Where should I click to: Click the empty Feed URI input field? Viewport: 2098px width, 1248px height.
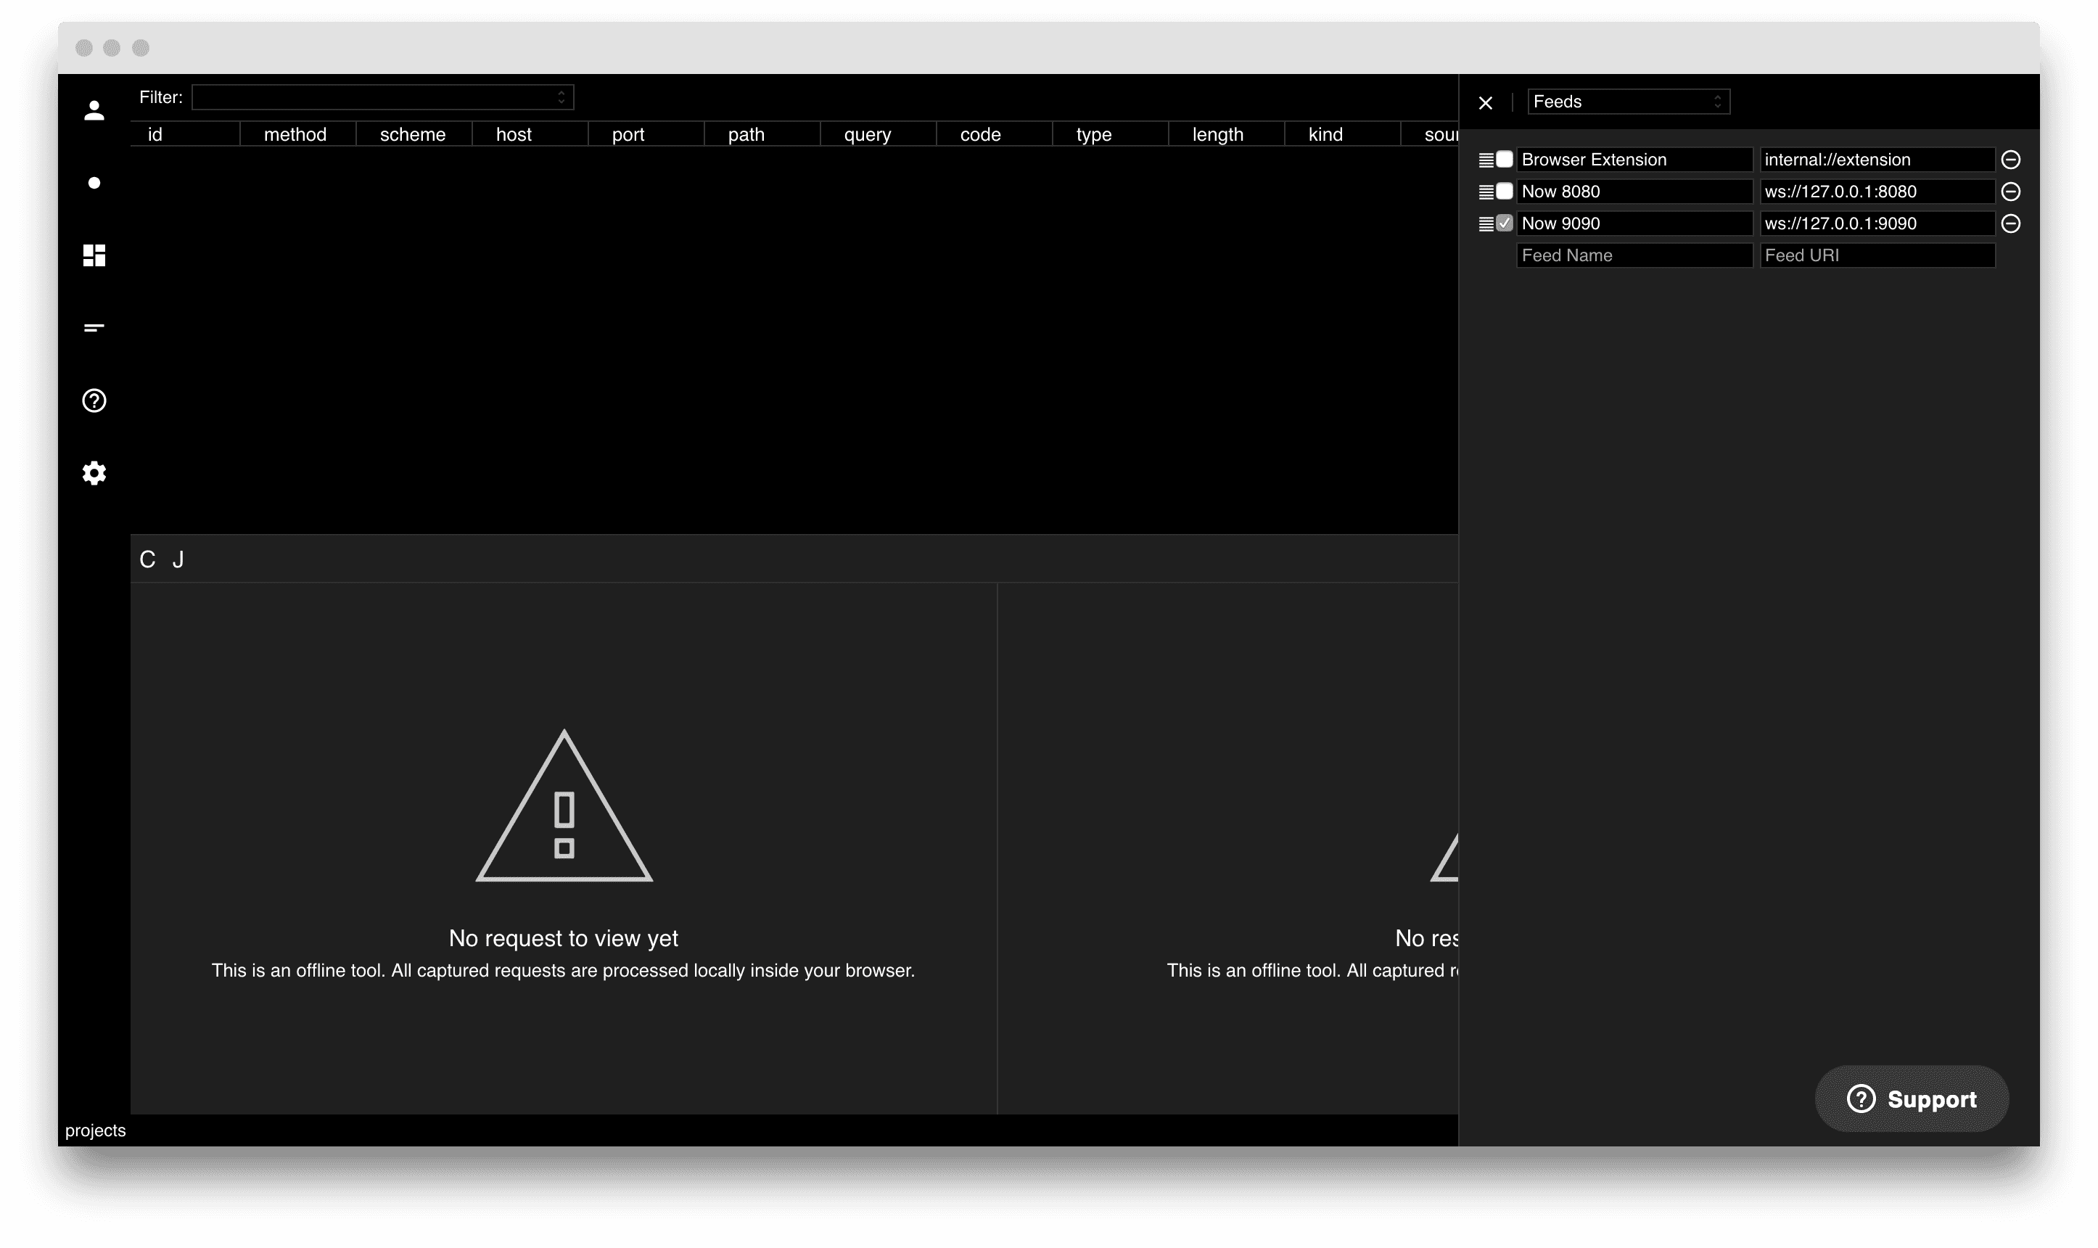point(1877,255)
